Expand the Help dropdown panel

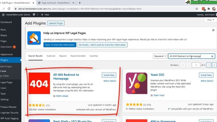pos(210,20)
